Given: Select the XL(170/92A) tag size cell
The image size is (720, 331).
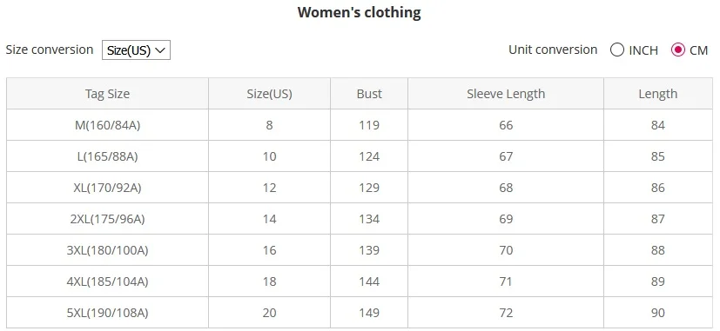Looking at the screenshot, I should 107,188.
